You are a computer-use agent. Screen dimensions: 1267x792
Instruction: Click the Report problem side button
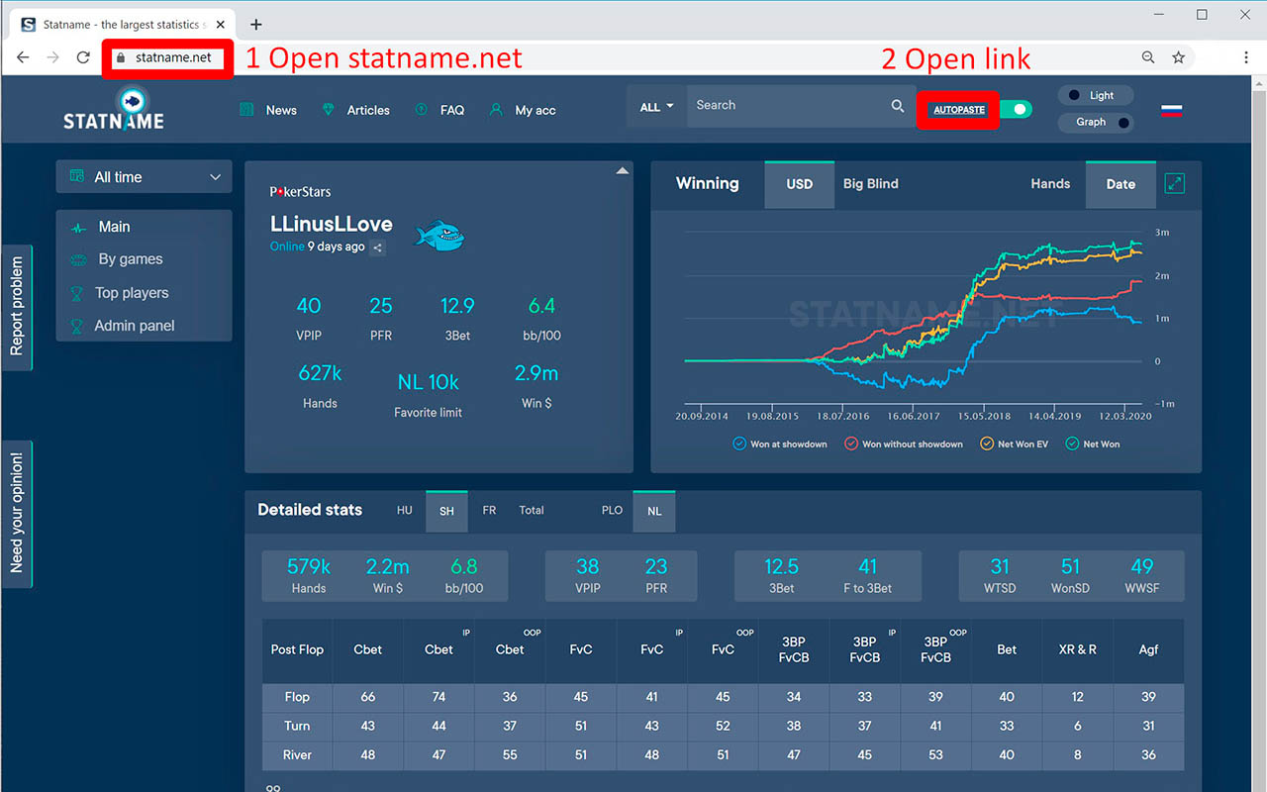pyautogui.click(x=17, y=306)
